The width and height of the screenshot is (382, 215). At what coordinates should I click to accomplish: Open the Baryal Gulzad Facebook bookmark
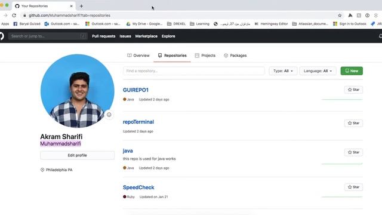[27, 24]
